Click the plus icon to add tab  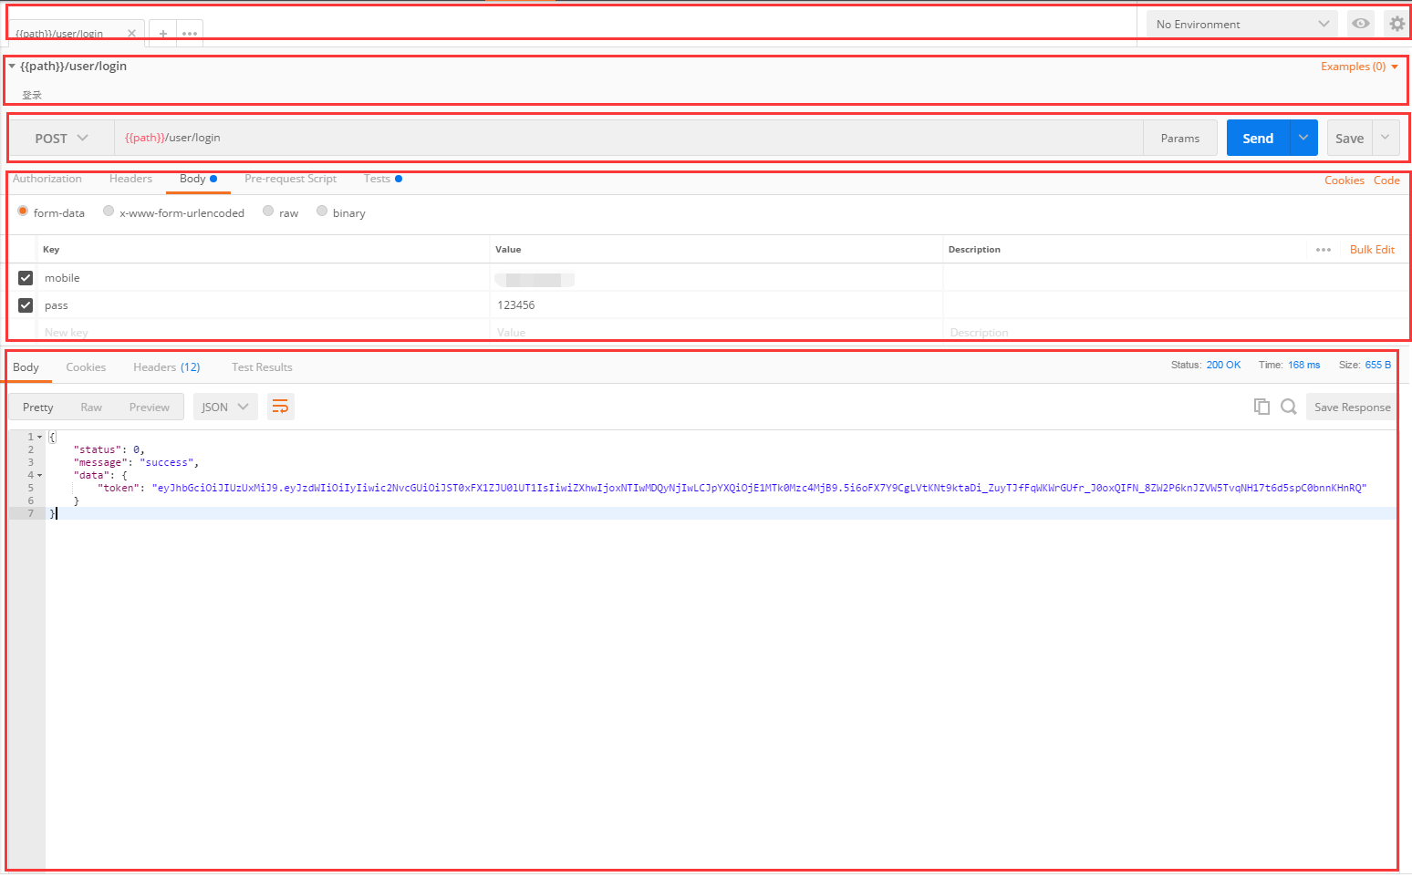pos(163,34)
